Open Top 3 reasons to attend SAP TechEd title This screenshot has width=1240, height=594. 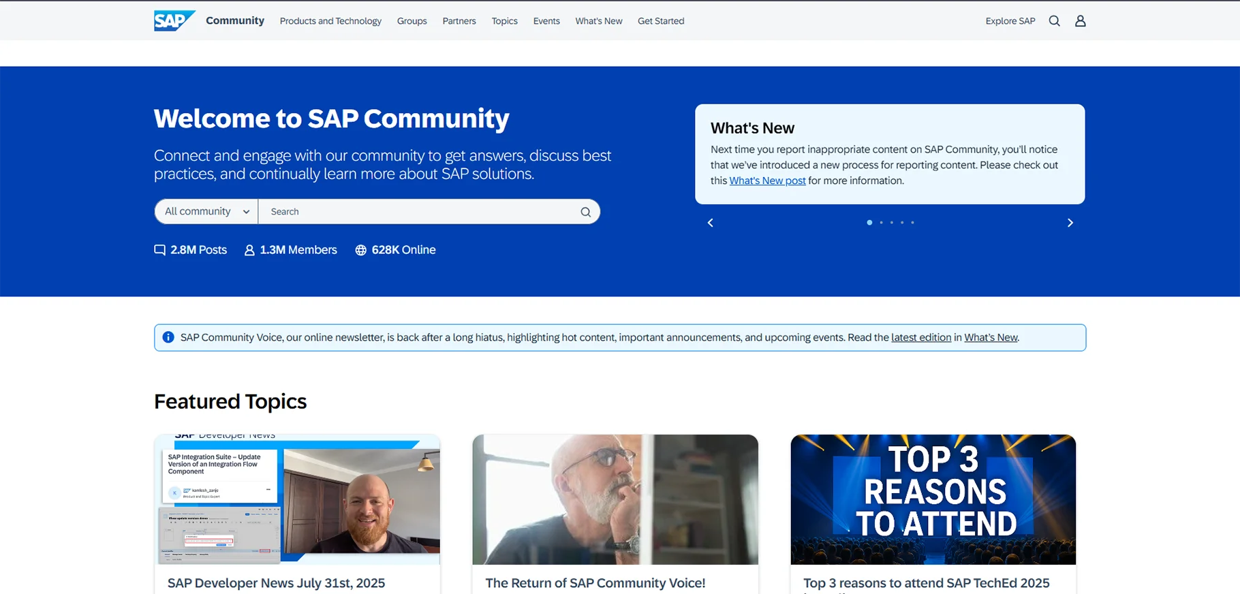(x=927, y=583)
